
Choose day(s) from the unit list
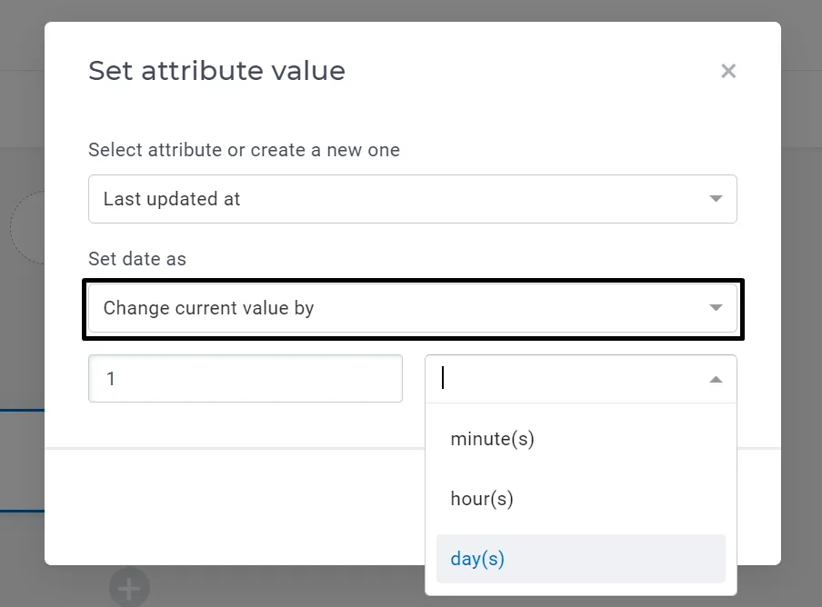[x=581, y=559]
